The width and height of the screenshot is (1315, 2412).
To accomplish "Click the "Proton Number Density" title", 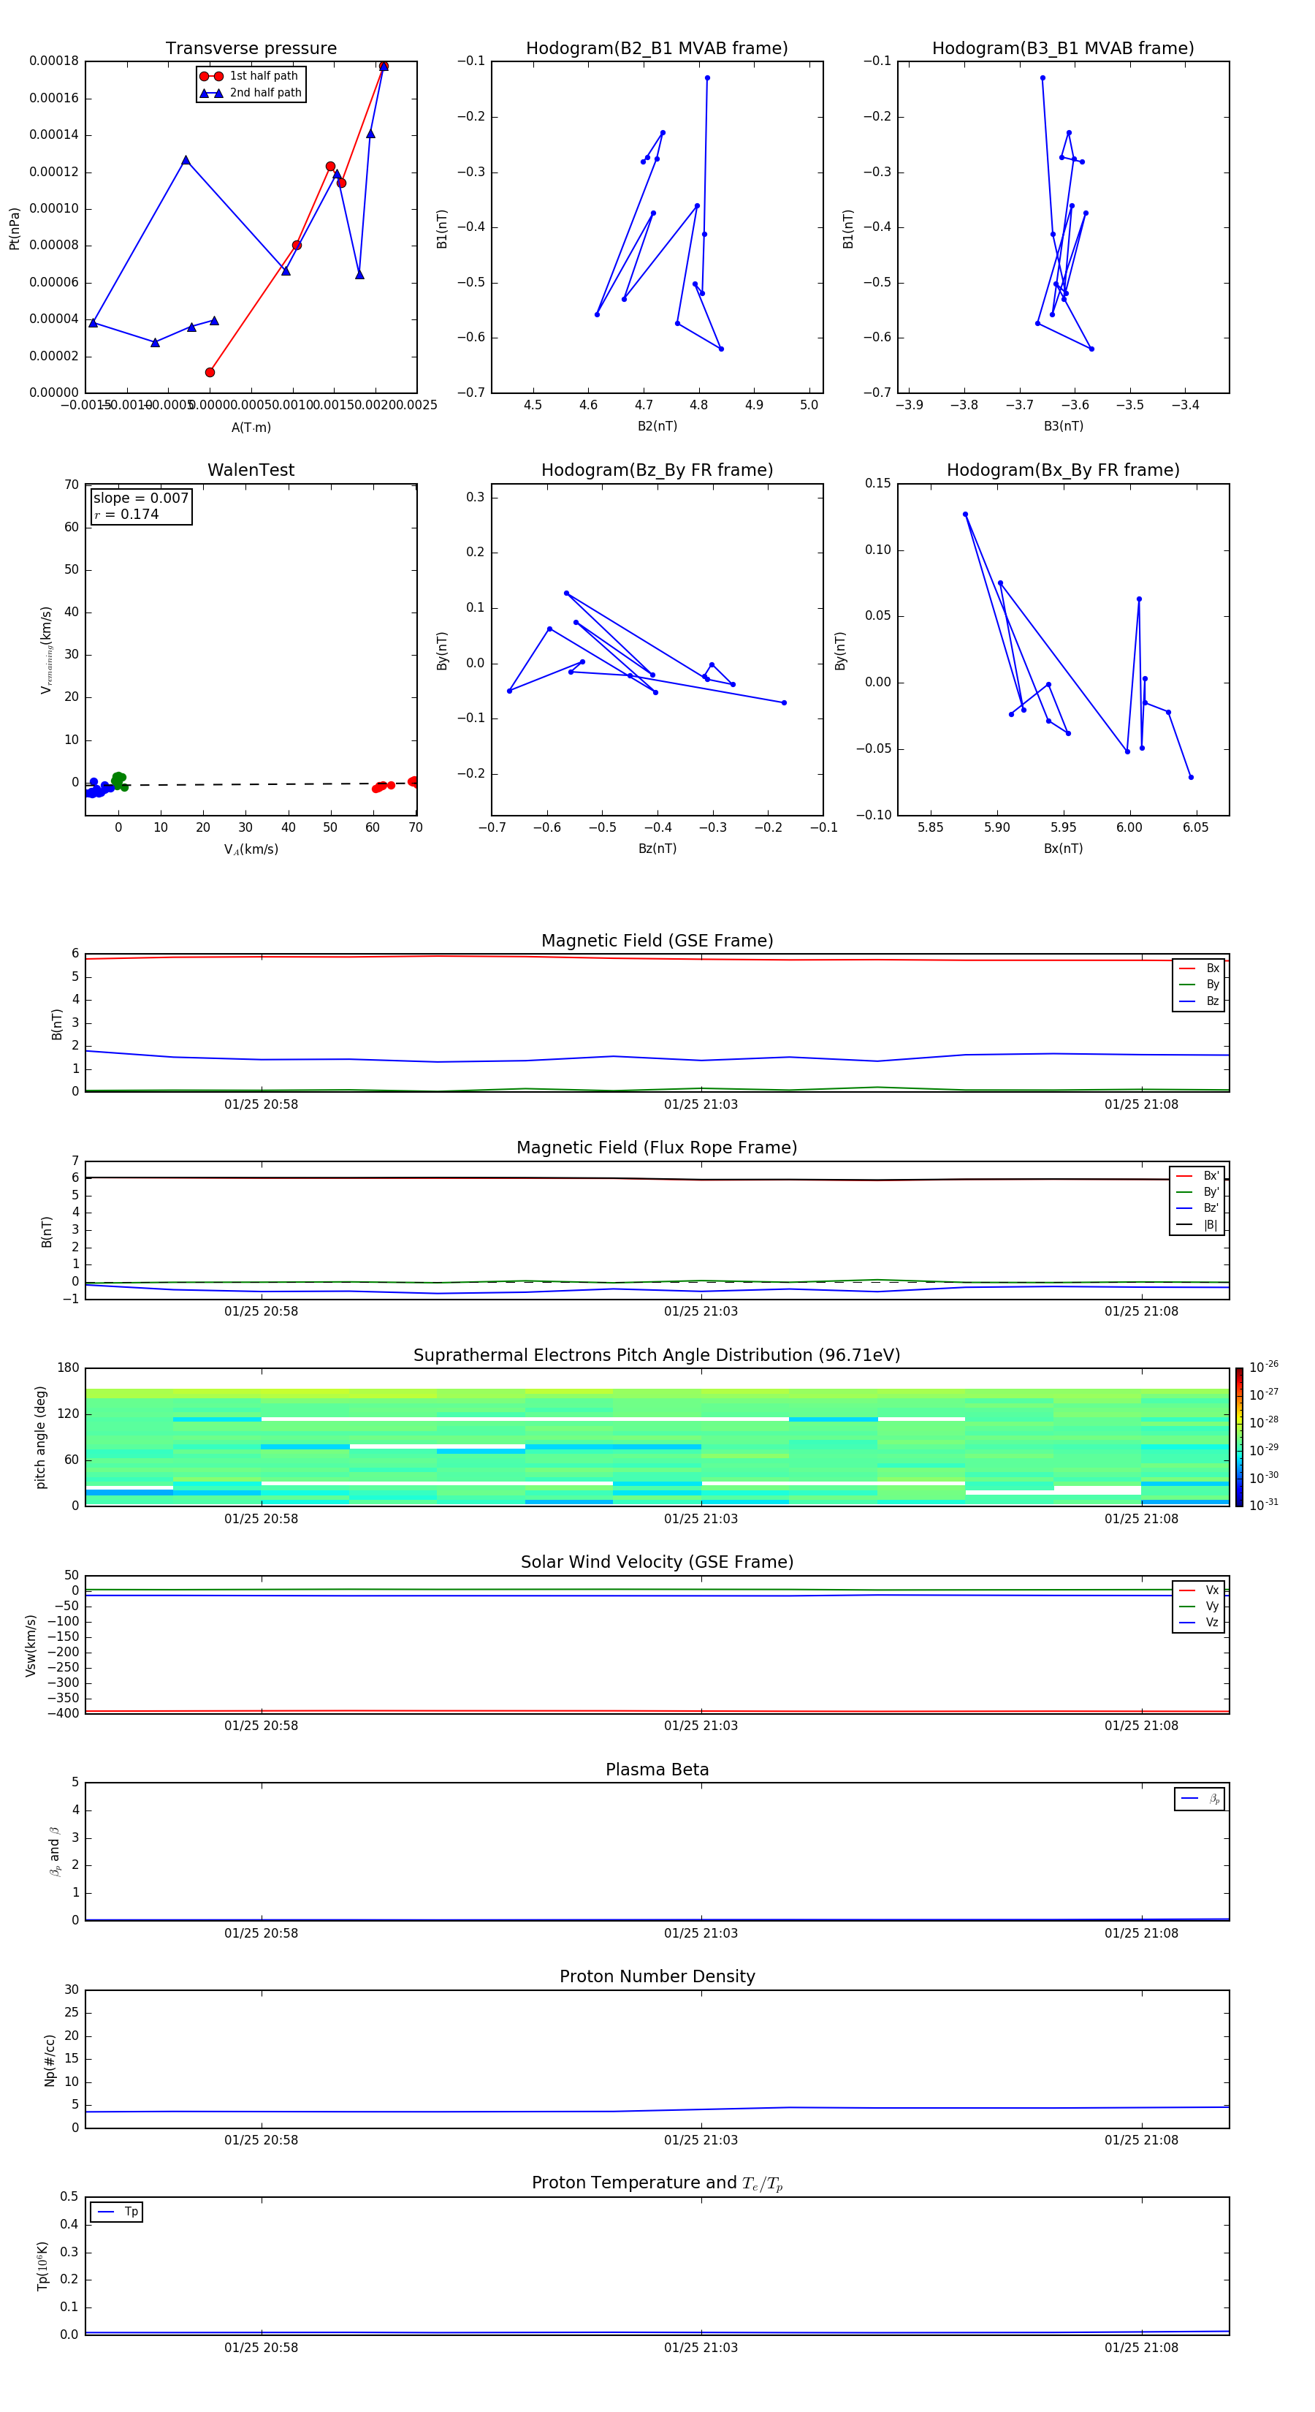I will point(657,1976).
